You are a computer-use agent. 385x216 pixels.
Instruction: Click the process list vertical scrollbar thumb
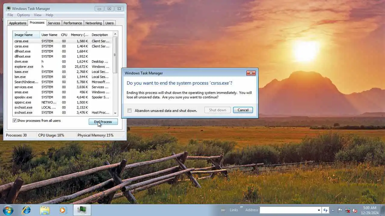coord(115,55)
